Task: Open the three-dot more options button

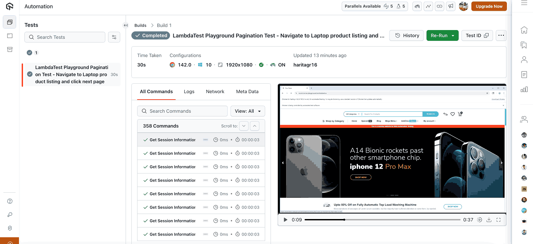Action: [x=501, y=35]
